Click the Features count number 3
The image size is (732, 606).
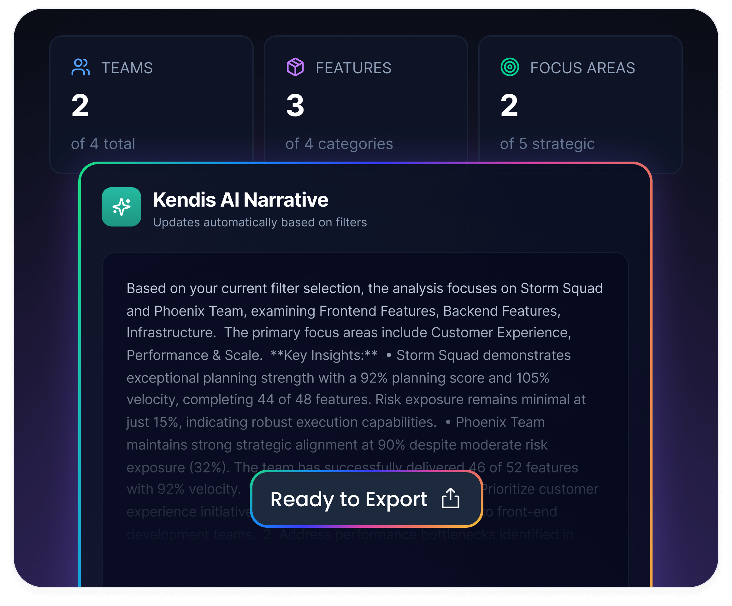click(x=295, y=105)
